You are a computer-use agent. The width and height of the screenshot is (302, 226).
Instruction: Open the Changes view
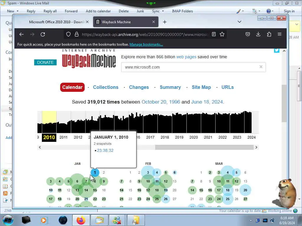click(139, 87)
